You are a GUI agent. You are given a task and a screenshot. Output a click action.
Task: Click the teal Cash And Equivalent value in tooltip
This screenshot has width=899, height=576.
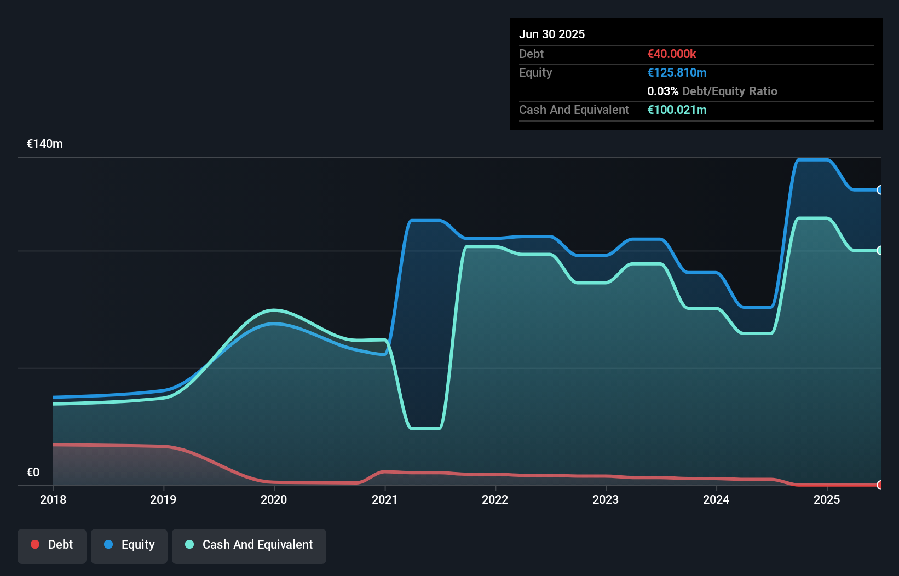pyautogui.click(x=677, y=110)
